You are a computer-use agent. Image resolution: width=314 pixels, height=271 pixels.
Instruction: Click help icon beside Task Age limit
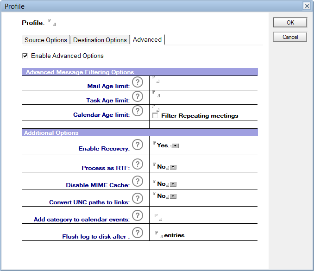[x=137, y=96]
